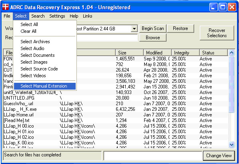Screen dimensions: 239x164
Task: Open the Help menu
Action: pos(74,16)
